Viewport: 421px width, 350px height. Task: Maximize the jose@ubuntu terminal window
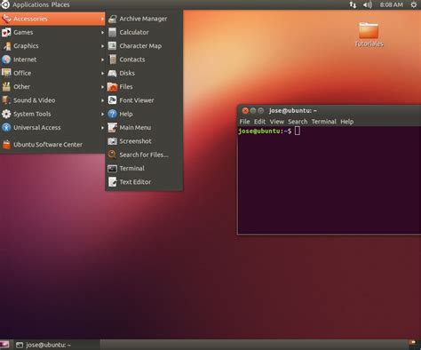point(260,111)
